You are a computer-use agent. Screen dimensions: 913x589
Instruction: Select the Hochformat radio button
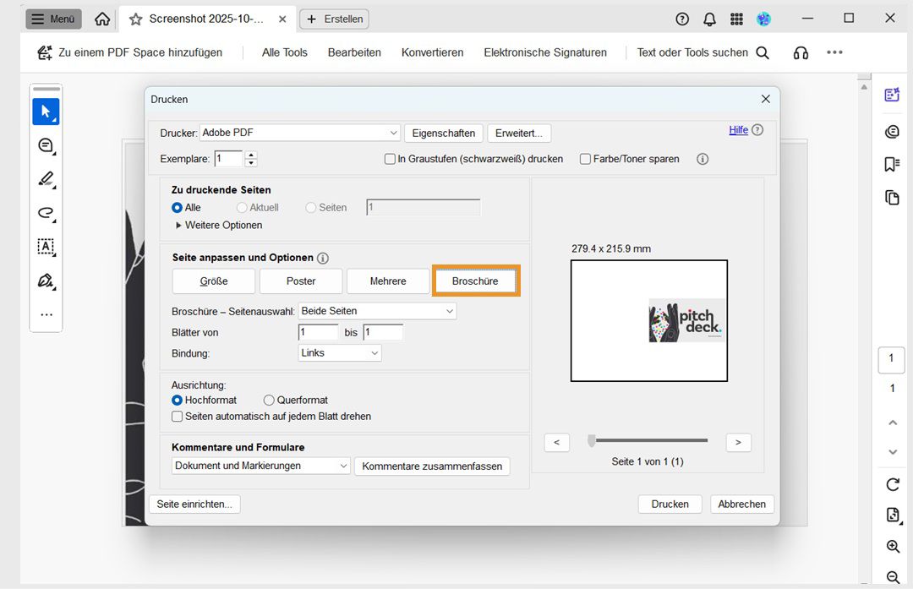tap(177, 401)
